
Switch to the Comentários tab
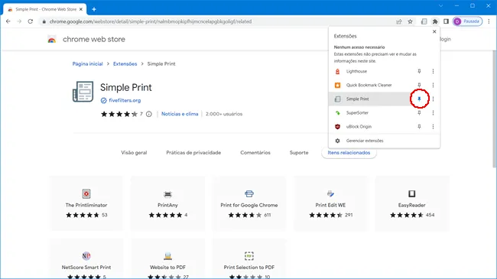pyautogui.click(x=255, y=153)
